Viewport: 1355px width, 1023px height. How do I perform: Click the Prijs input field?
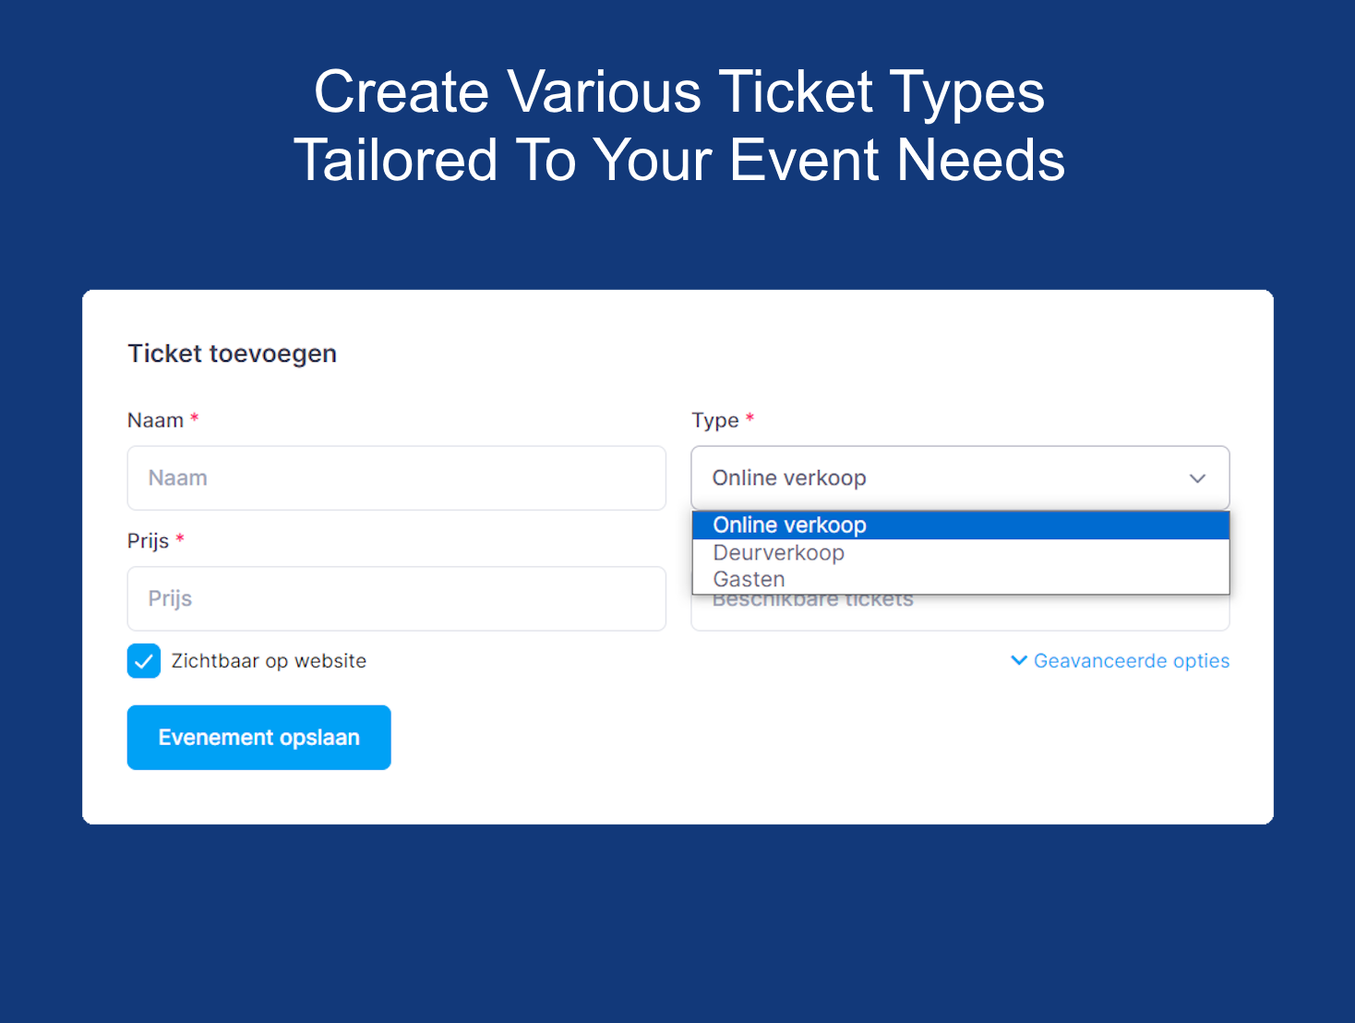(397, 598)
